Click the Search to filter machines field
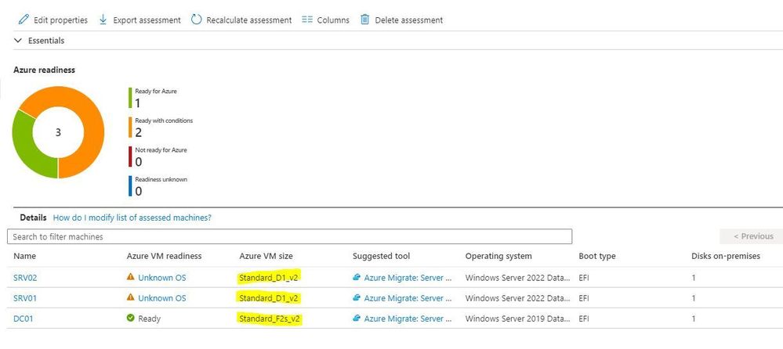Viewport: 783px width, 349px height. [290, 236]
